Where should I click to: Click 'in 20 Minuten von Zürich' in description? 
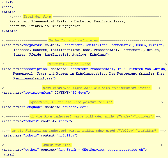coord(141,69)
